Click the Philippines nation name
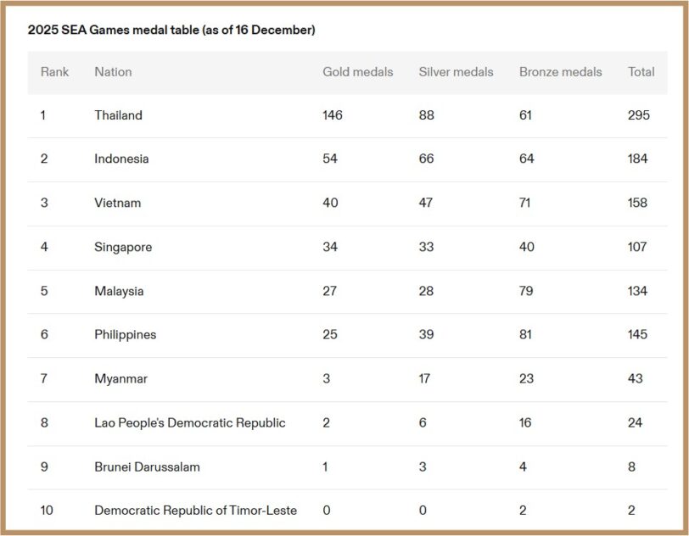The image size is (689, 536). [x=125, y=335]
